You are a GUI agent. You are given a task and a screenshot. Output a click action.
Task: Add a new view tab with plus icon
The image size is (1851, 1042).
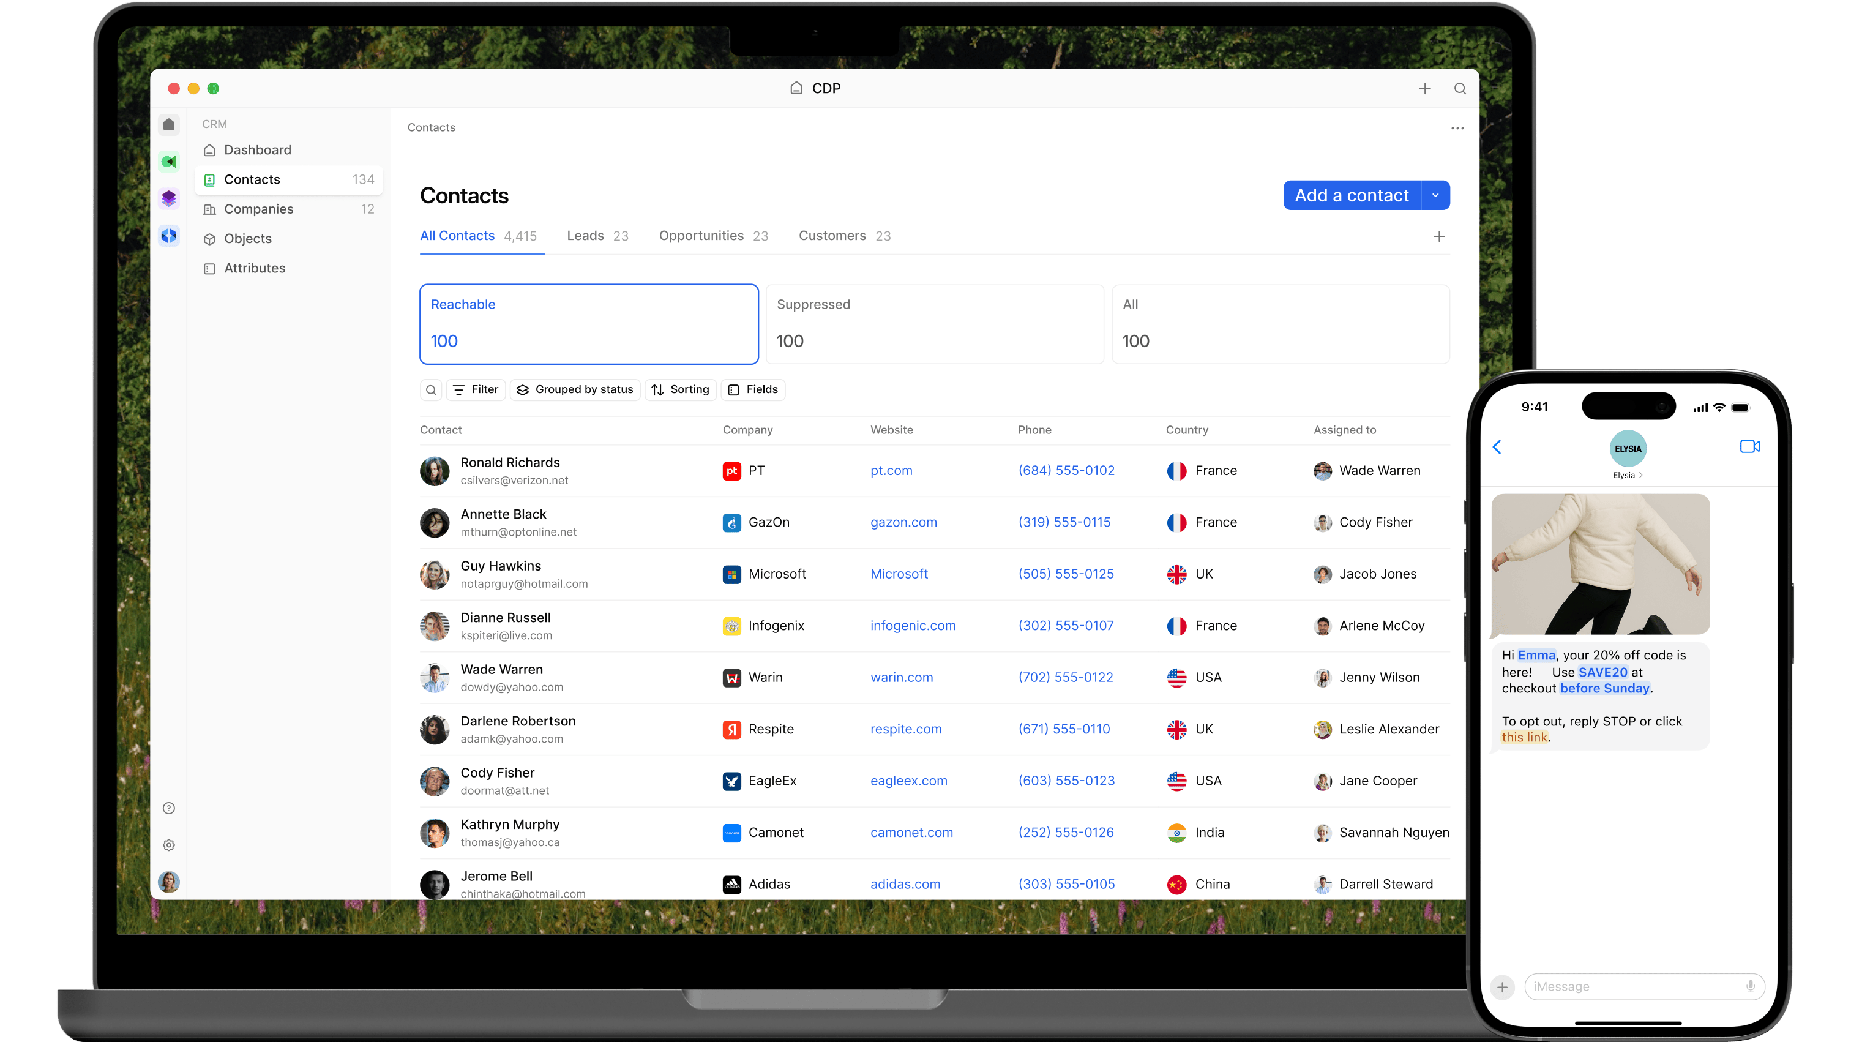coord(1438,236)
